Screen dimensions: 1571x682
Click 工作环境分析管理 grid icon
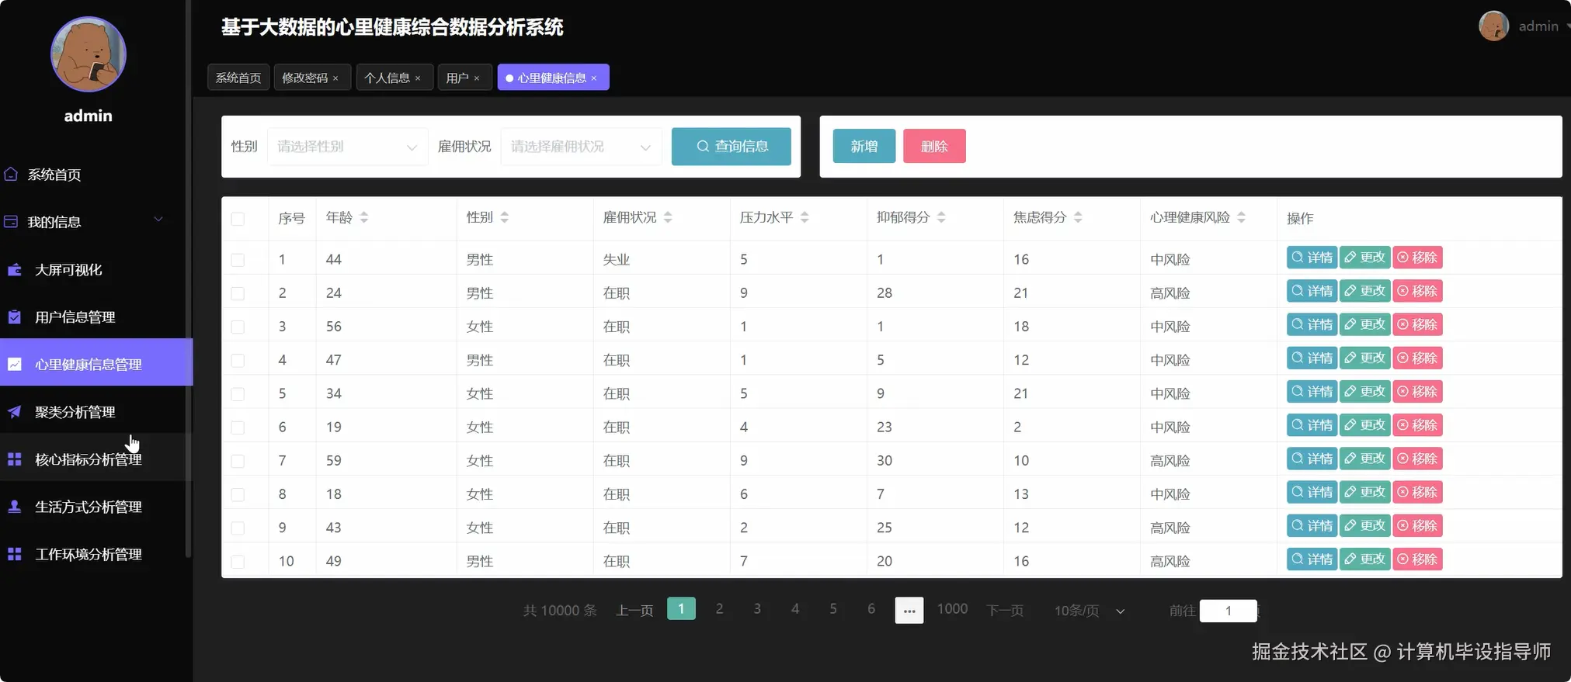point(14,554)
